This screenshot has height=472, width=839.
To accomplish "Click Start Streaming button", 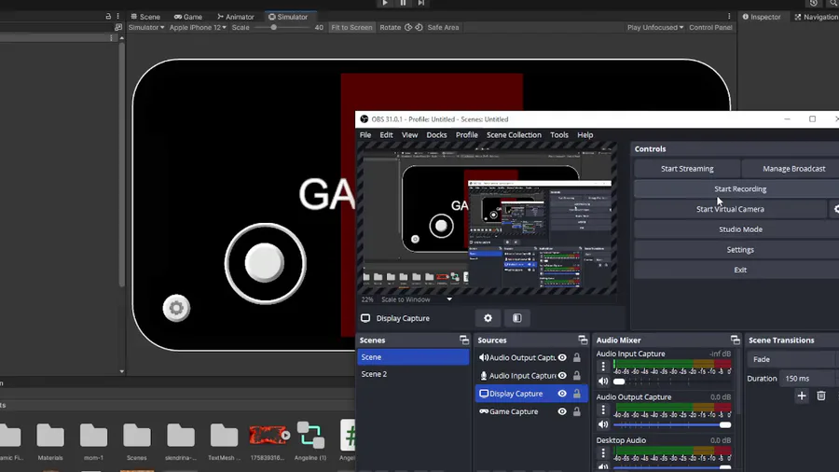I will coord(687,169).
